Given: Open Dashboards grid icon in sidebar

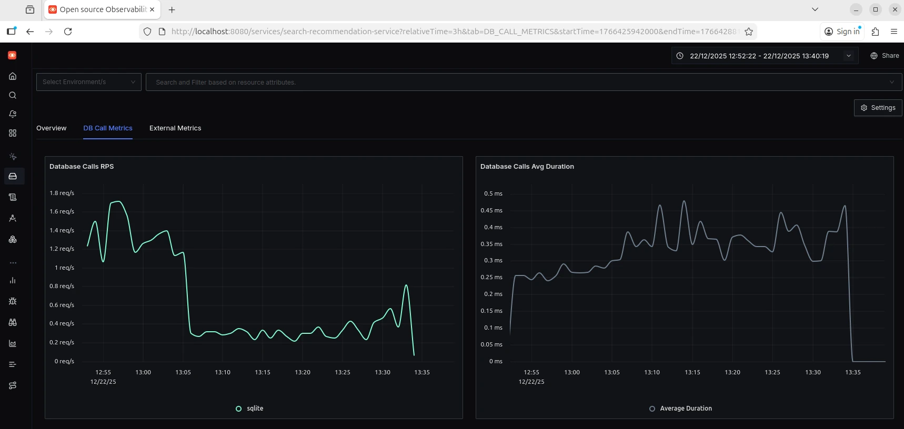Looking at the screenshot, I should pos(13,133).
